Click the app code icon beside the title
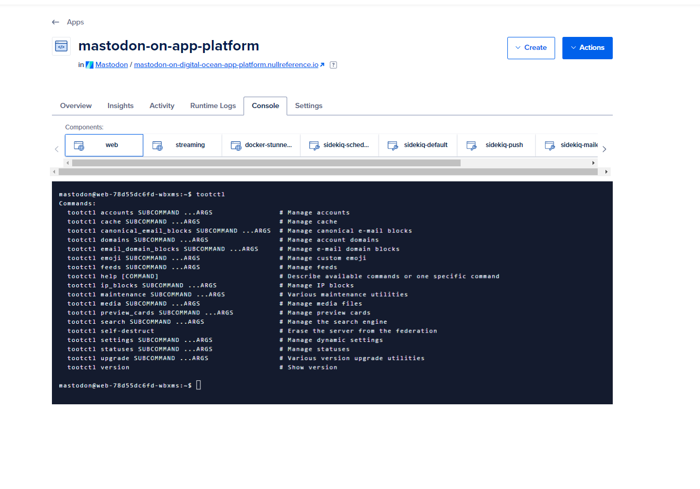The image size is (700, 489). [61, 46]
